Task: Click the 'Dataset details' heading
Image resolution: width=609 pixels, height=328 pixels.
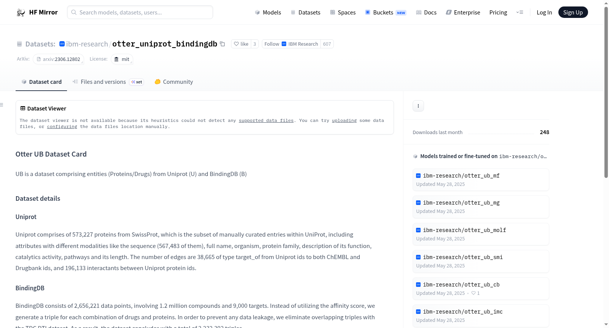Action: [38, 198]
